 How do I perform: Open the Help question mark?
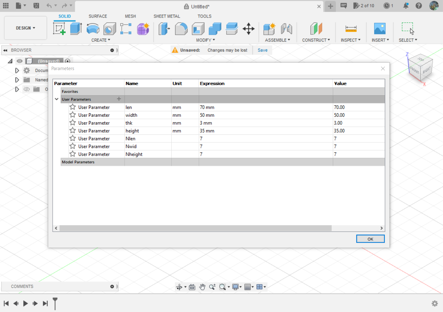pos(419,6)
